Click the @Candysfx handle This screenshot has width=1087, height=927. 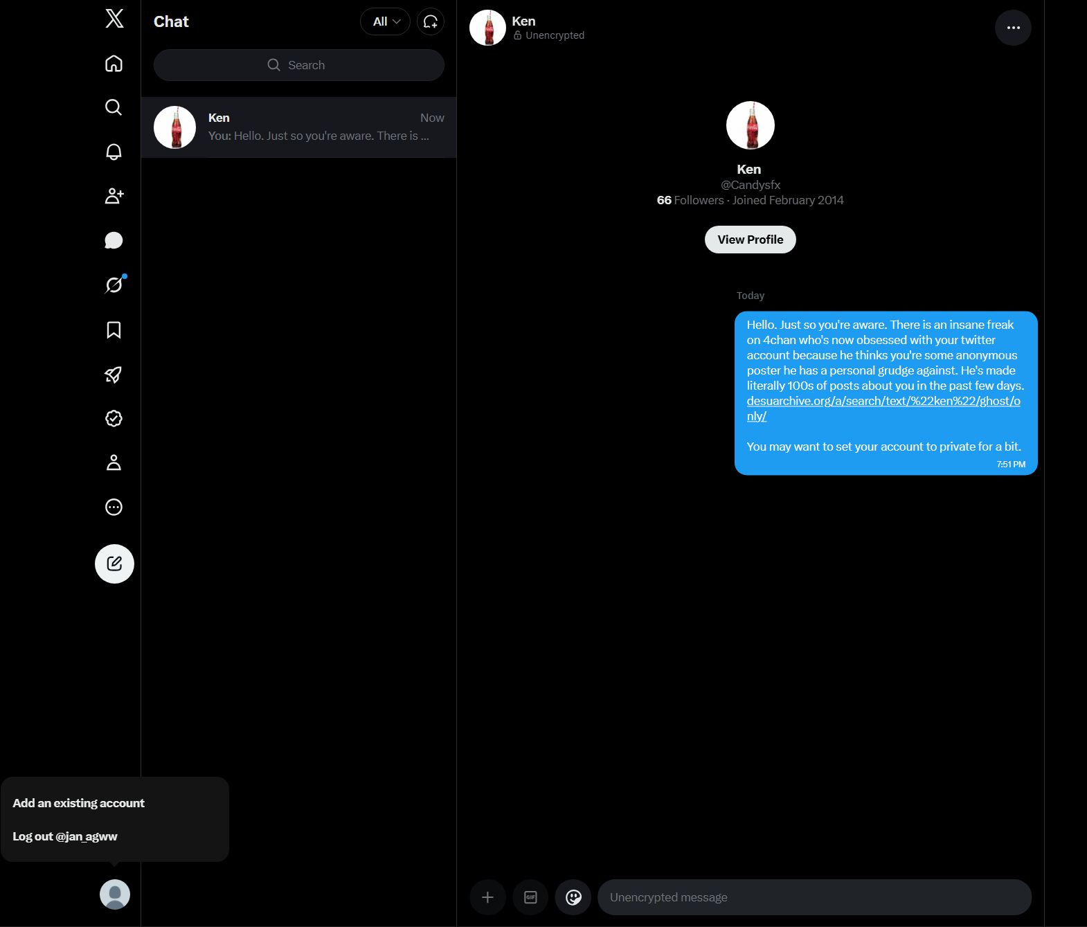[751, 185]
